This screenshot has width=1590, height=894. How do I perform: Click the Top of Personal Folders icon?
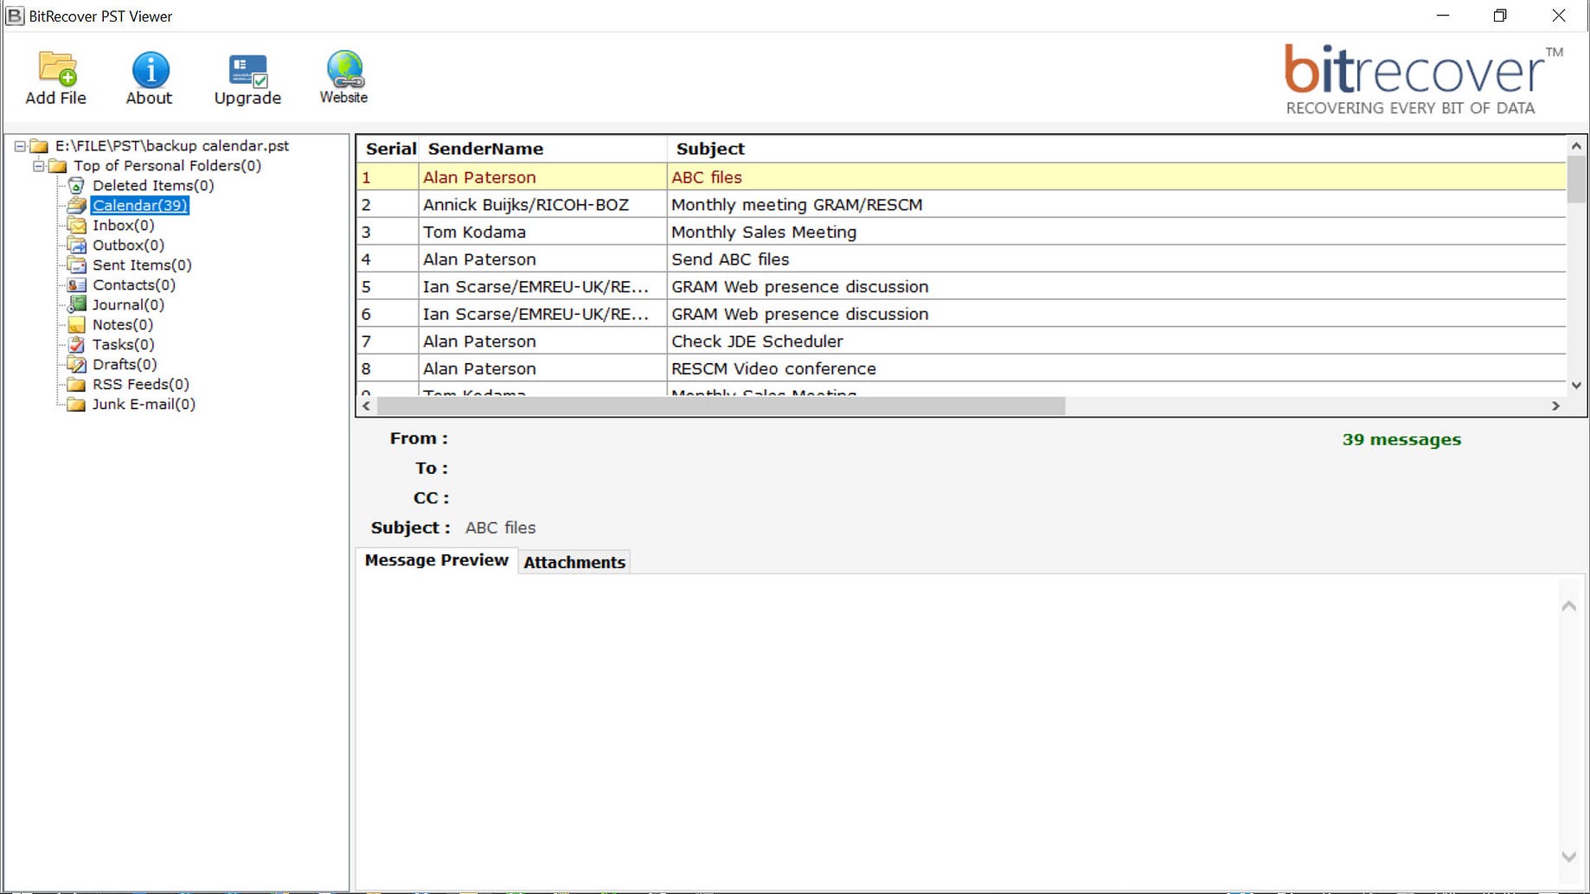[58, 165]
